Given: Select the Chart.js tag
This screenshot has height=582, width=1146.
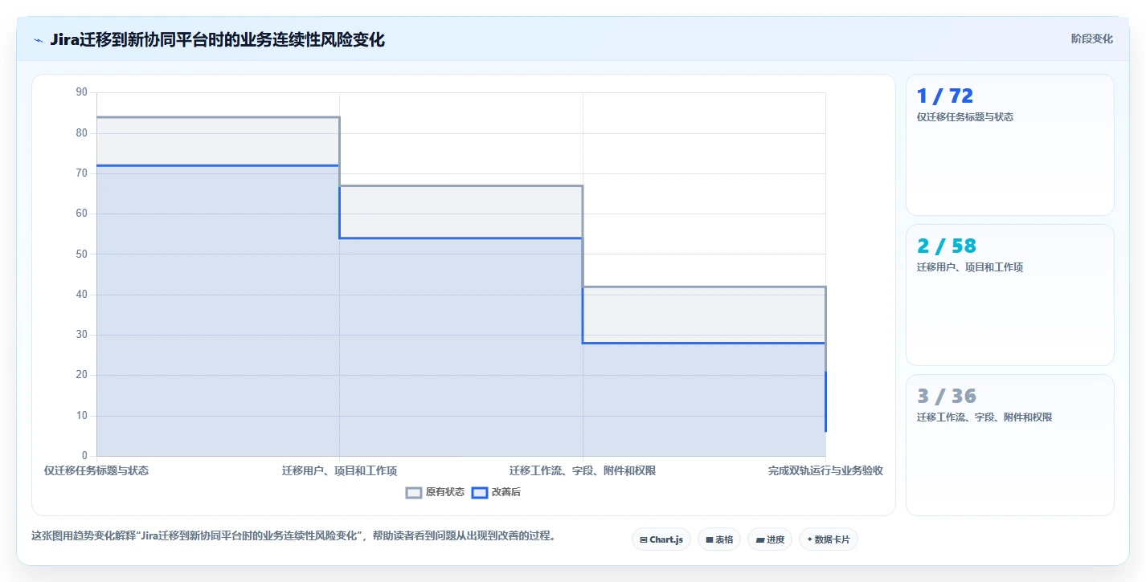Looking at the screenshot, I should [x=661, y=539].
